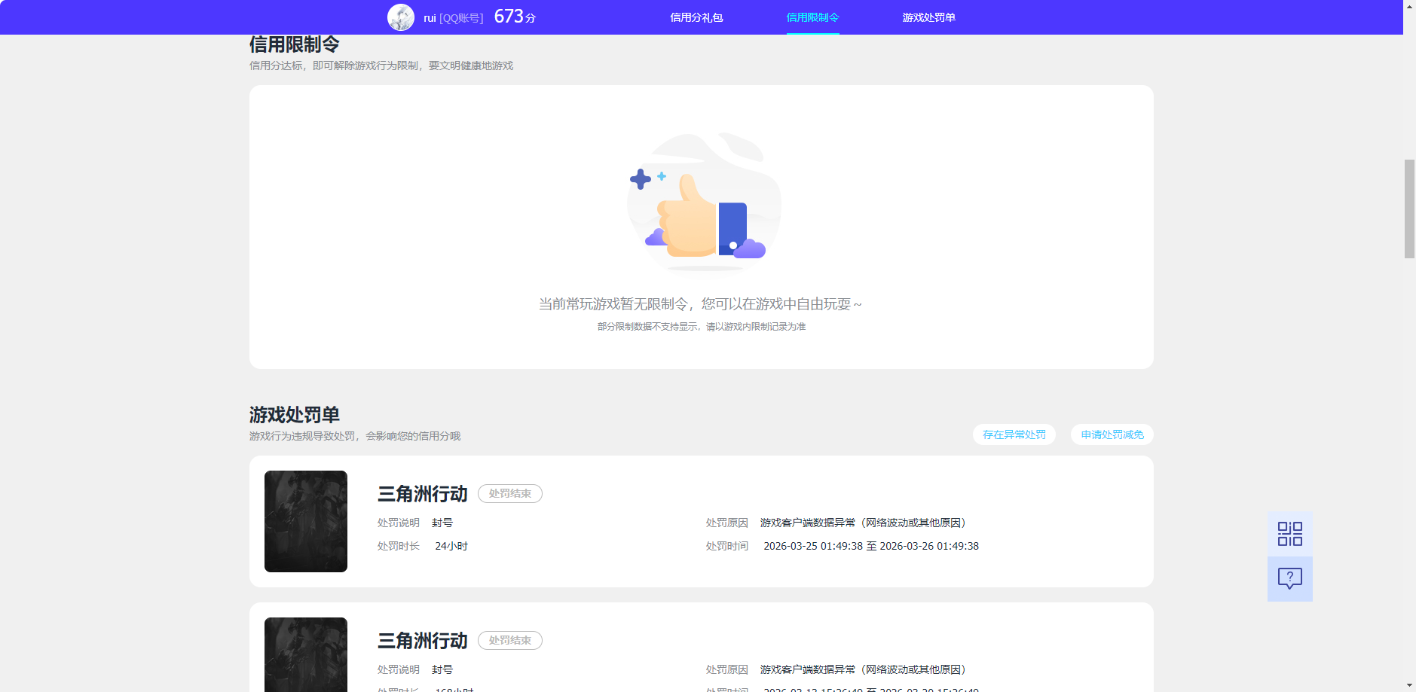
Task: Click penalty time 2026-03-25 01:49:38 range
Action: click(871, 546)
